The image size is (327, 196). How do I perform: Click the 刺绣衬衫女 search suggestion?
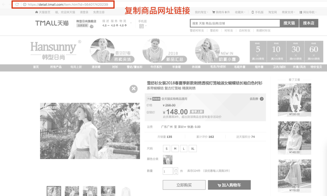tap(263, 30)
